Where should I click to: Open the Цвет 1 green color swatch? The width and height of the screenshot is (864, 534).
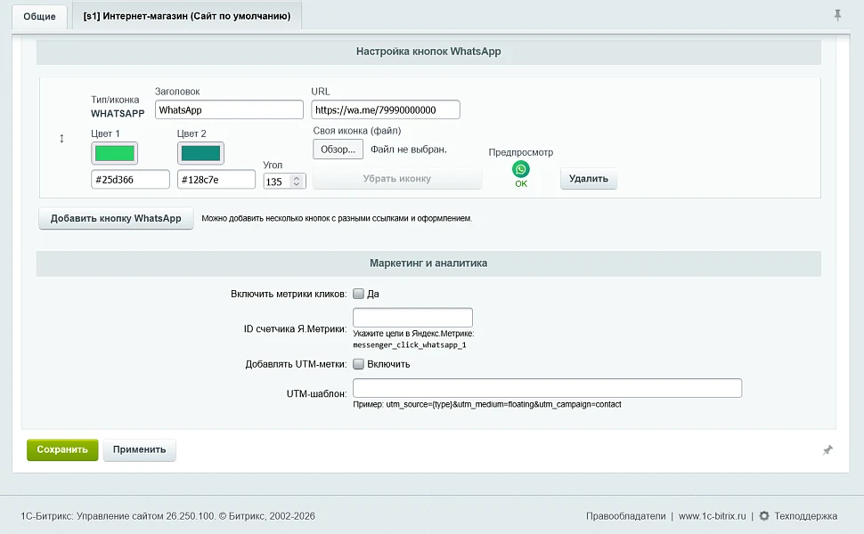pos(115,153)
